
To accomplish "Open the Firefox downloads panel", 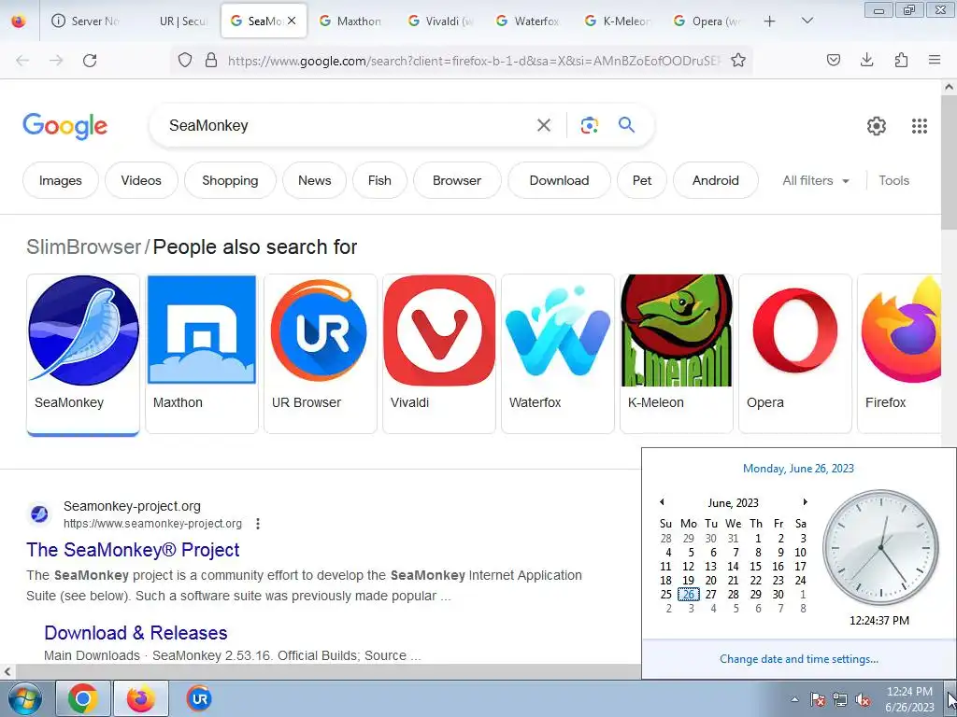I will [x=866, y=60].
